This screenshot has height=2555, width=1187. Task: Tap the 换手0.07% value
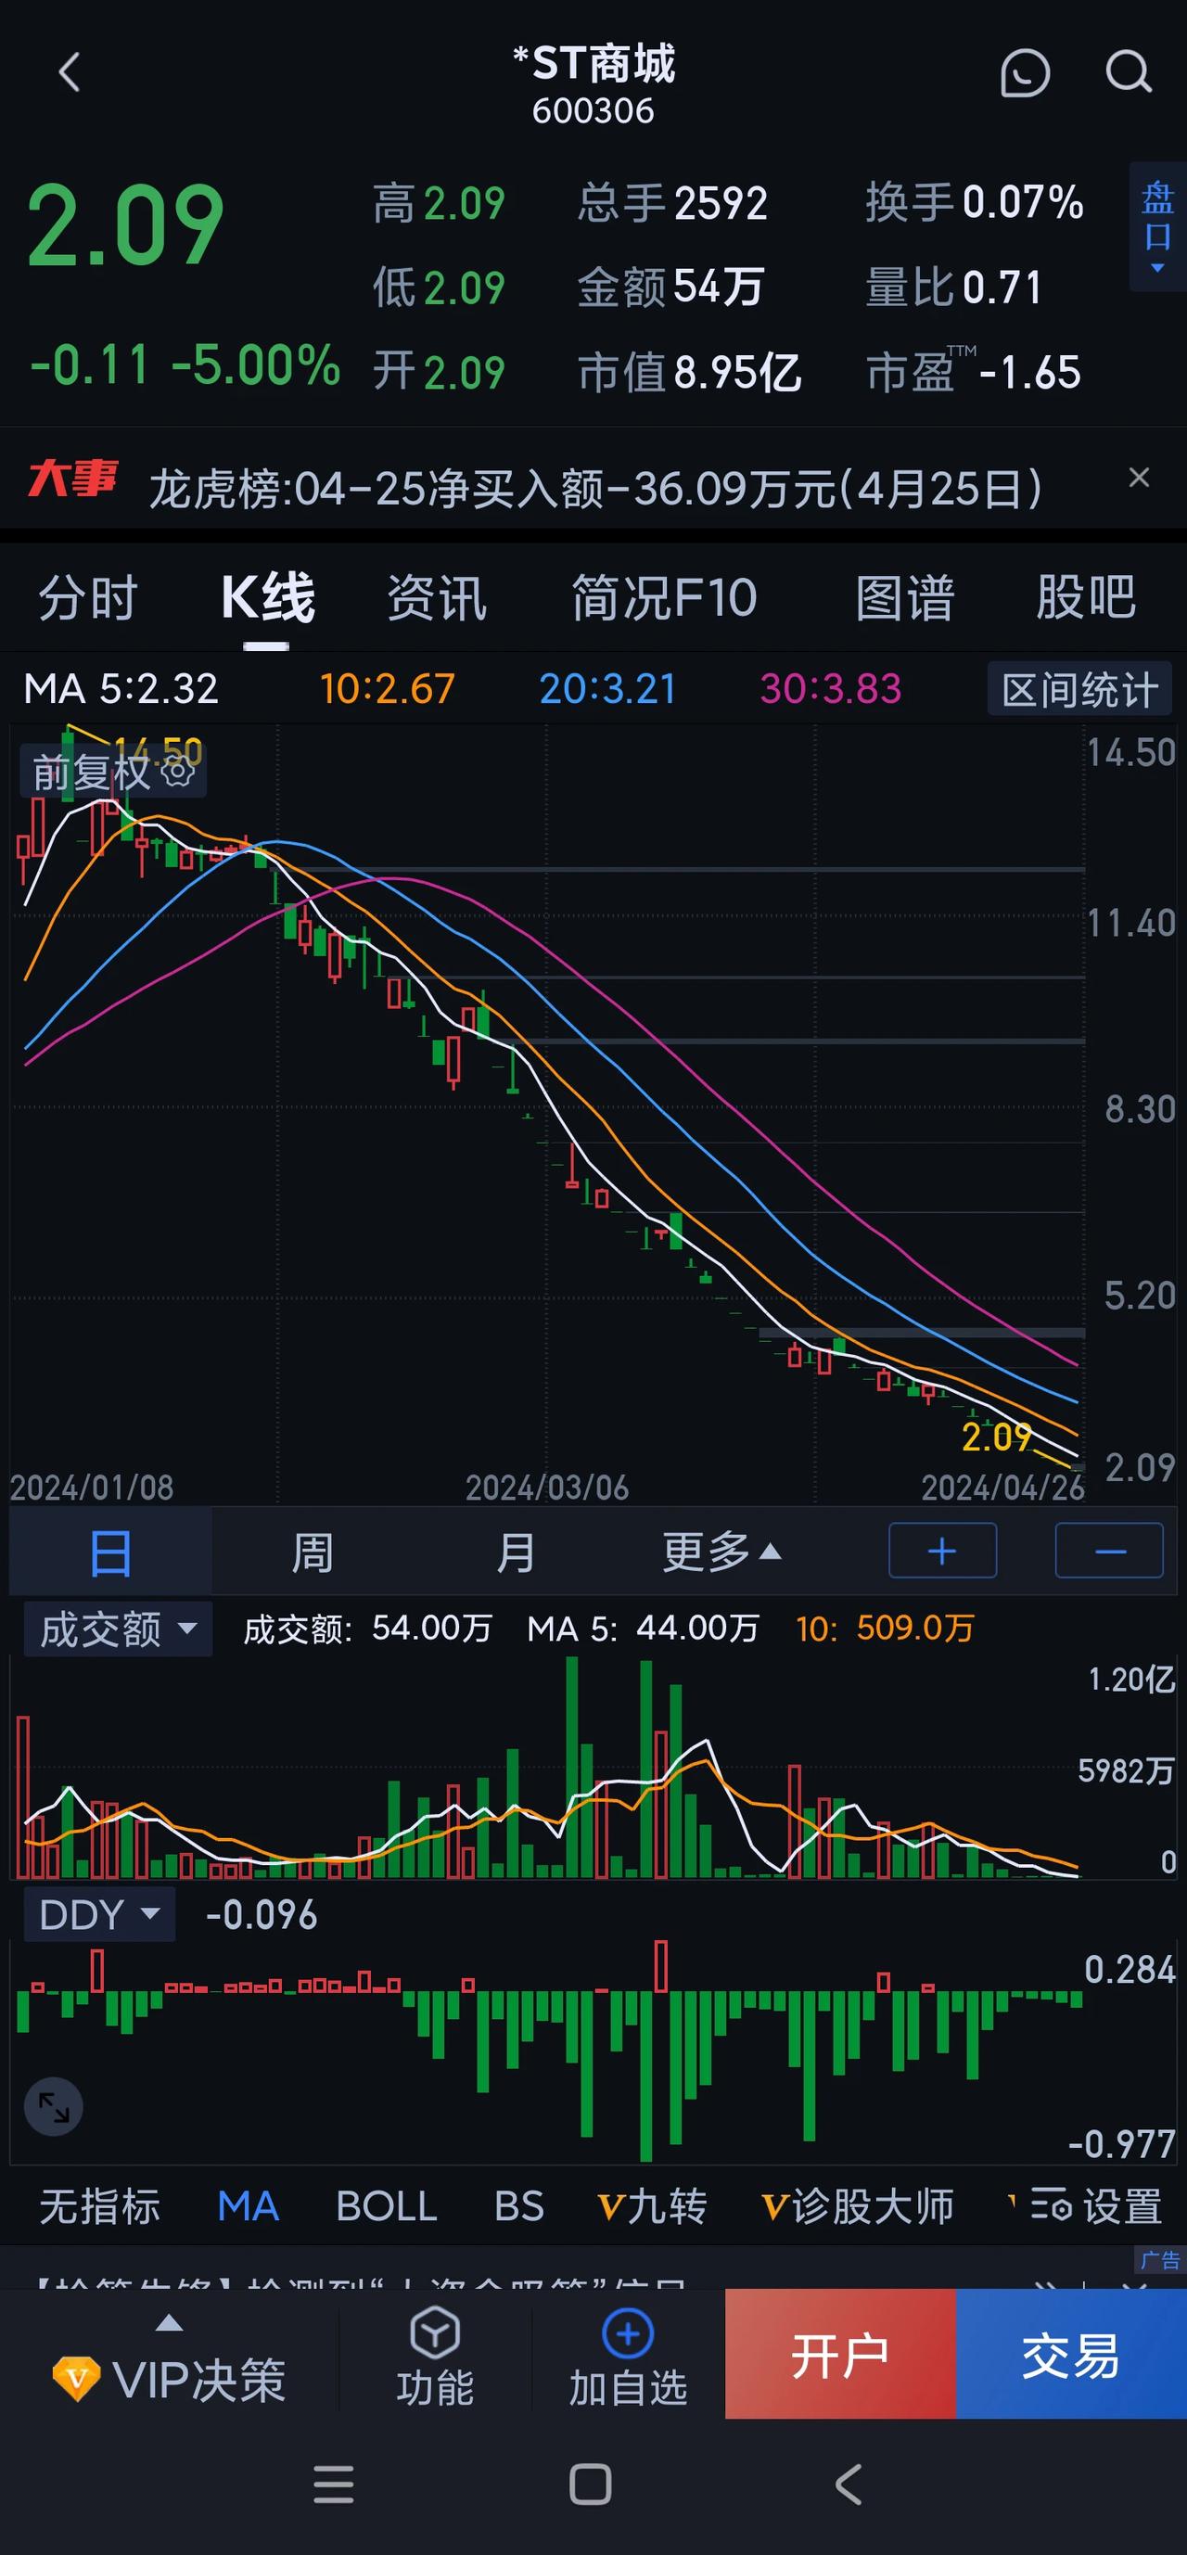[x=974, y=202]
